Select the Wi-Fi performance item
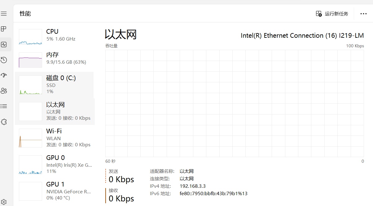 coord(55,138)
